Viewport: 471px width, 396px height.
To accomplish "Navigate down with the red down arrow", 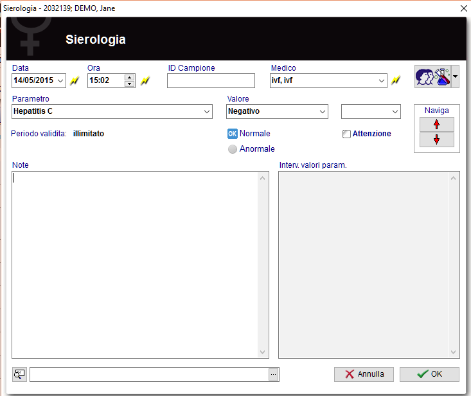I will 437,139.
